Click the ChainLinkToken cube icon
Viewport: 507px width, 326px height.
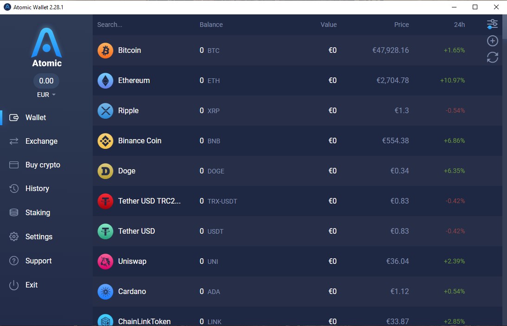pos(105,320)
